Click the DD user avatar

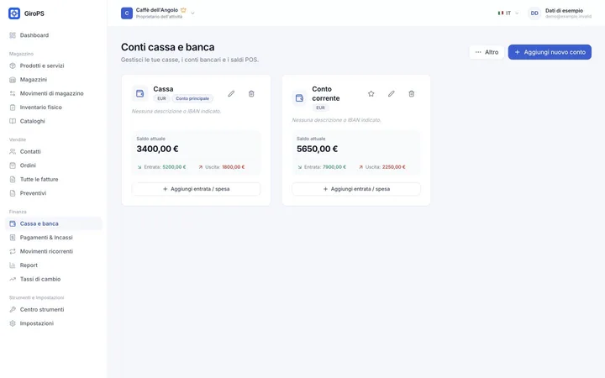[534, 13]
